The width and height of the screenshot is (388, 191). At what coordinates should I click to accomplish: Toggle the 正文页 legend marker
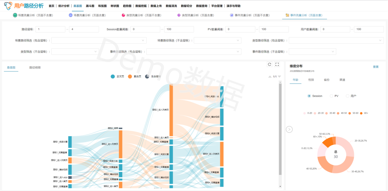click(112, 77)
